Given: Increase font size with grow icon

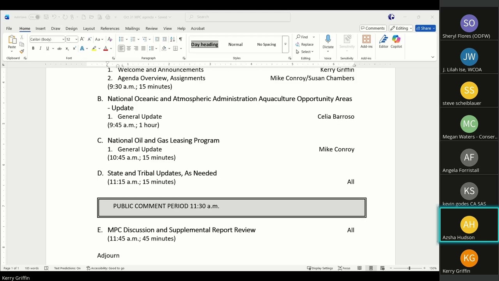Looking at the screenshot, I should (x=82, y=39).
